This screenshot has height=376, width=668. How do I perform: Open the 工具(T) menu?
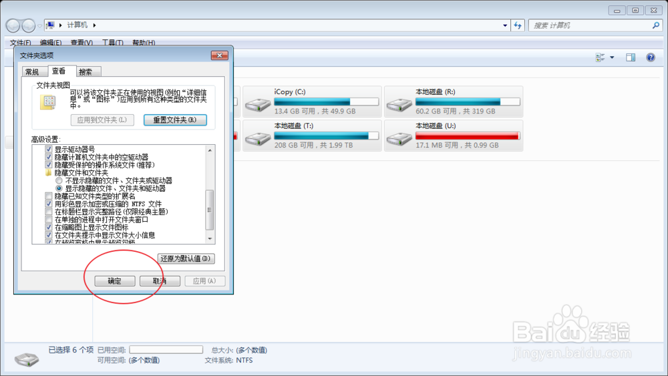112,43
